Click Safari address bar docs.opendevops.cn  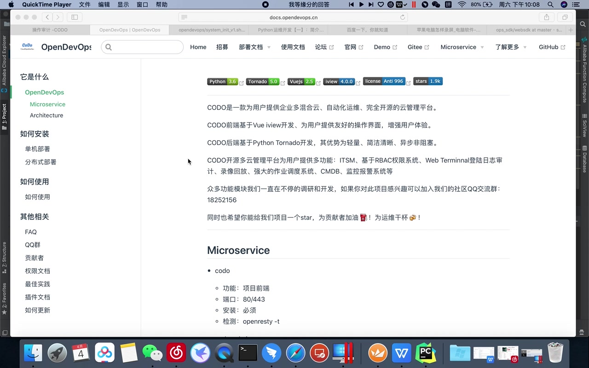click(x=294, y=17)
